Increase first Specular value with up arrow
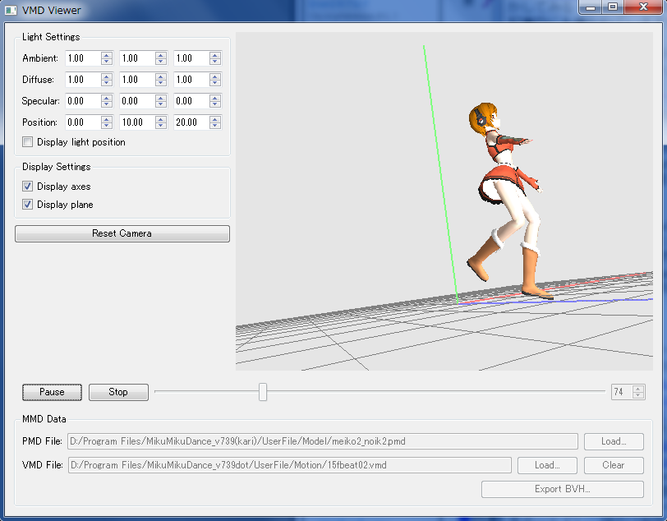The image size is (667, 521). [107, 98]
